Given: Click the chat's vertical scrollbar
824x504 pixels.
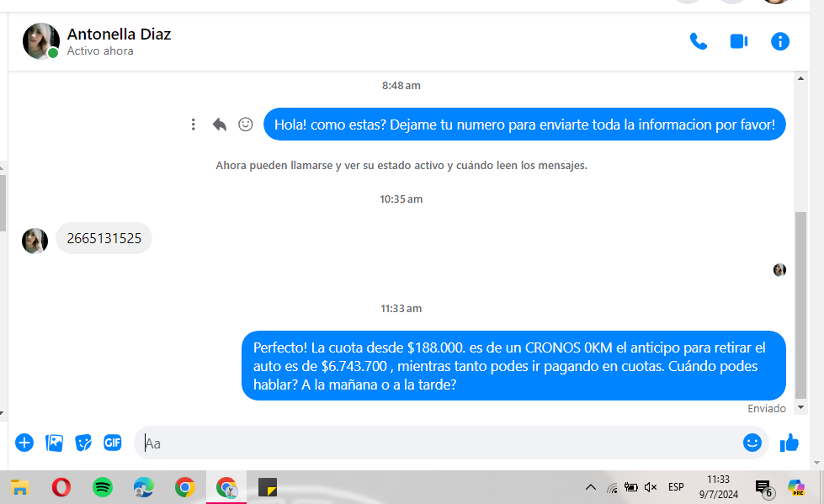Looking at the screenshot, I should [x=800, y=303].
